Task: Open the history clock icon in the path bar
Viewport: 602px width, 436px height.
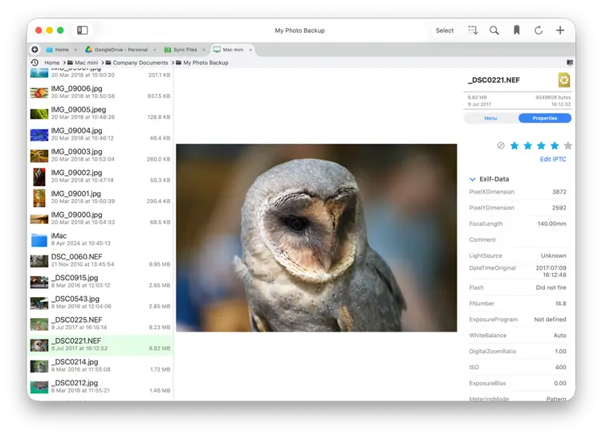Action: [x=35, y=63]
